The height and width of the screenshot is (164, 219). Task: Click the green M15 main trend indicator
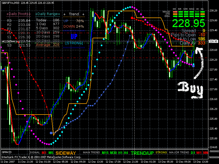pyautogui.click(x=105, y=153)
